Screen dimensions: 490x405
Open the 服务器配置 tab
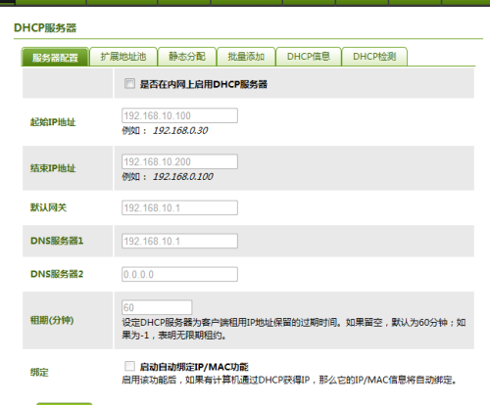(55, 57)
